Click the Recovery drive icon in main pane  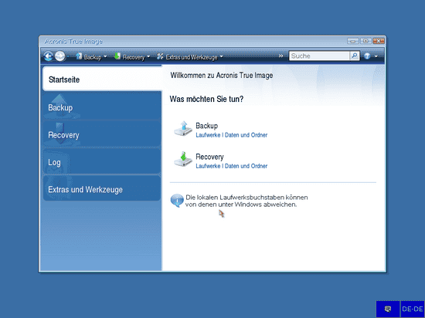point(183,159)
